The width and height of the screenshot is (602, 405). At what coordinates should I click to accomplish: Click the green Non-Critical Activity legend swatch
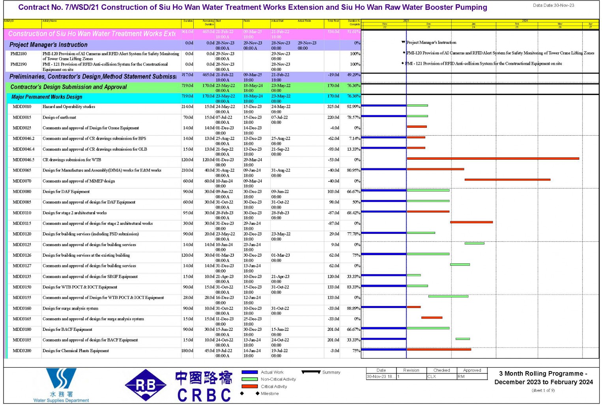point(250,379)
